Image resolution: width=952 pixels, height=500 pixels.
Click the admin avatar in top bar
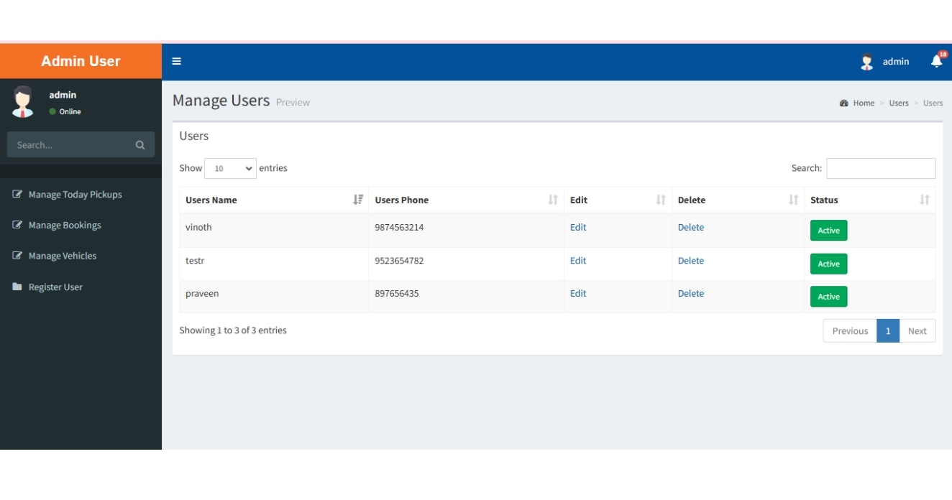[x=866, y=62]
